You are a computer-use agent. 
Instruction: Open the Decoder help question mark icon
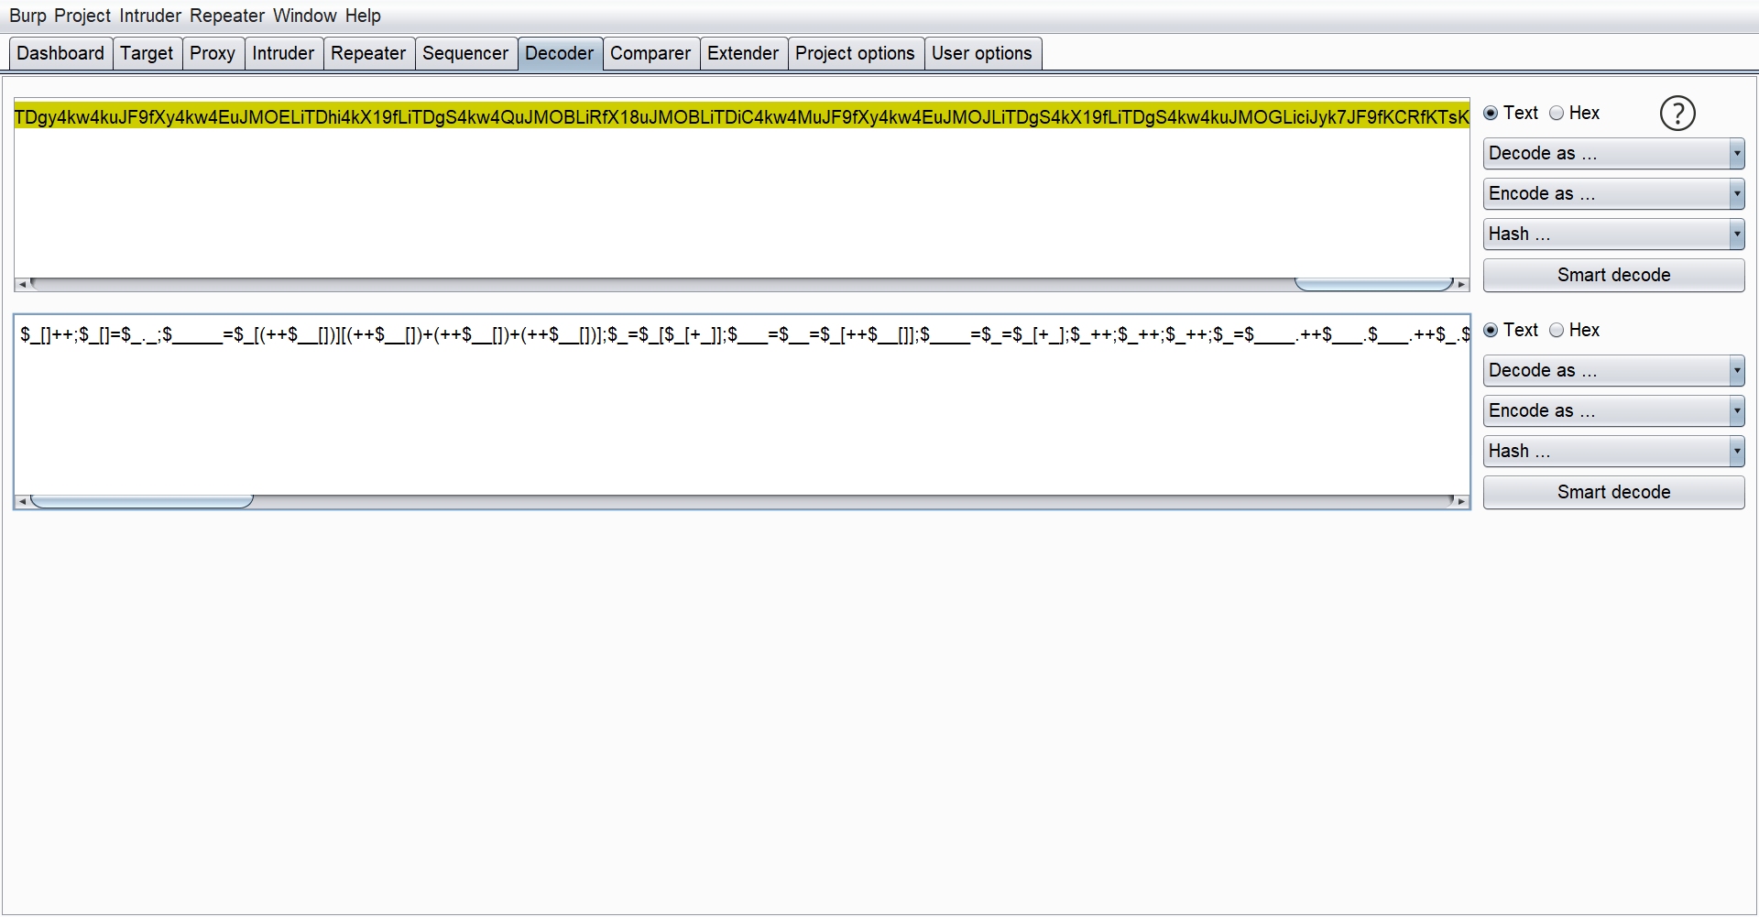point(1677,114)
